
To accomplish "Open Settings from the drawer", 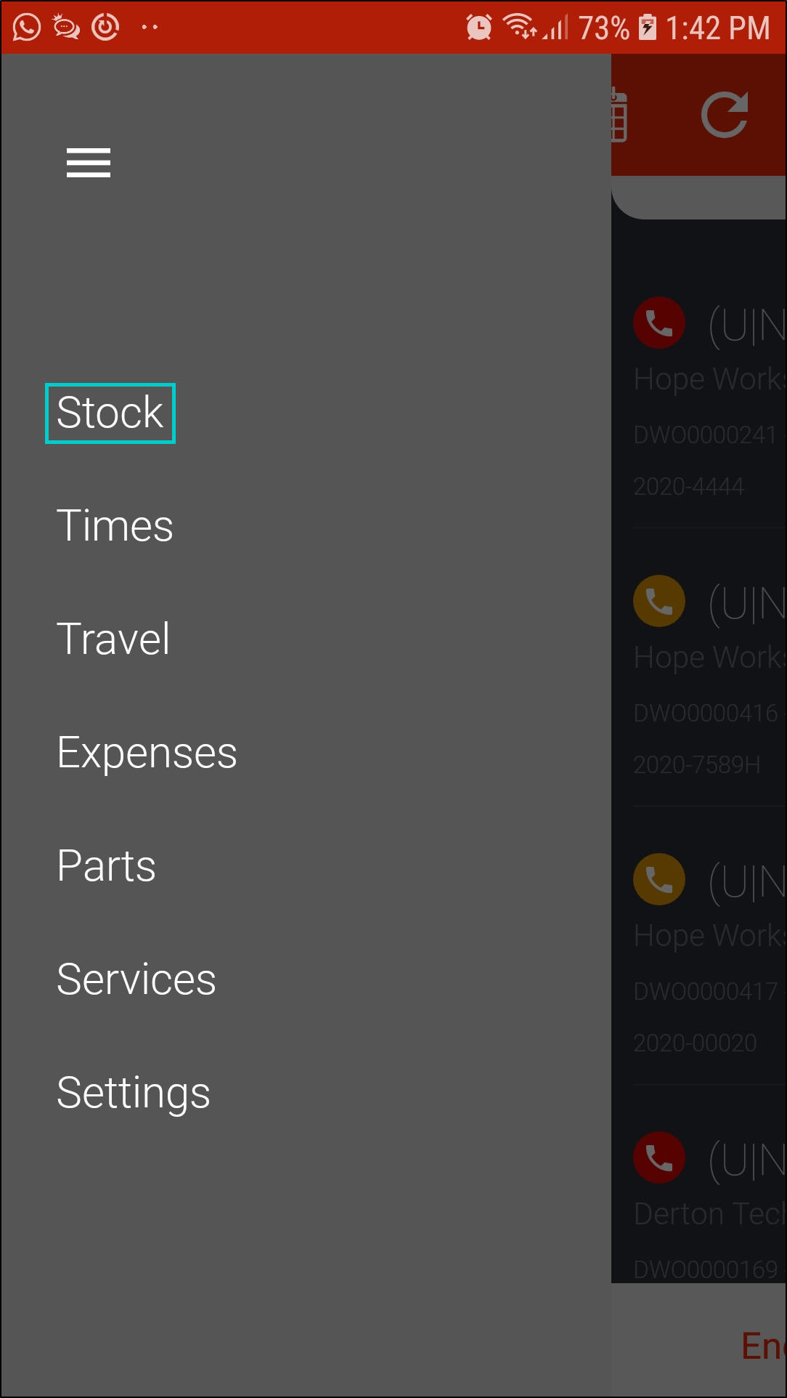I will (134, 1093).
